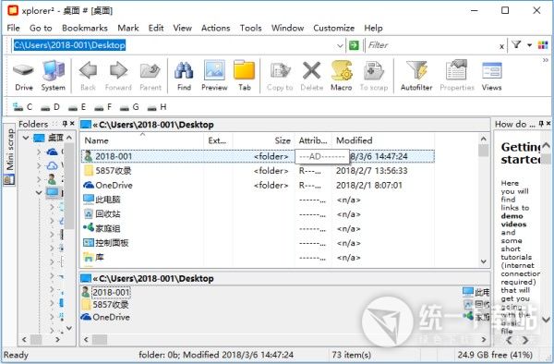Click the colorful grid icon right of filter
Screen dimensions: 554x364
(543, 45)
